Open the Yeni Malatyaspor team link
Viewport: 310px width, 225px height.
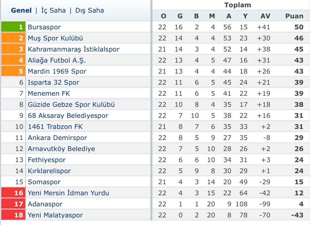55,215
